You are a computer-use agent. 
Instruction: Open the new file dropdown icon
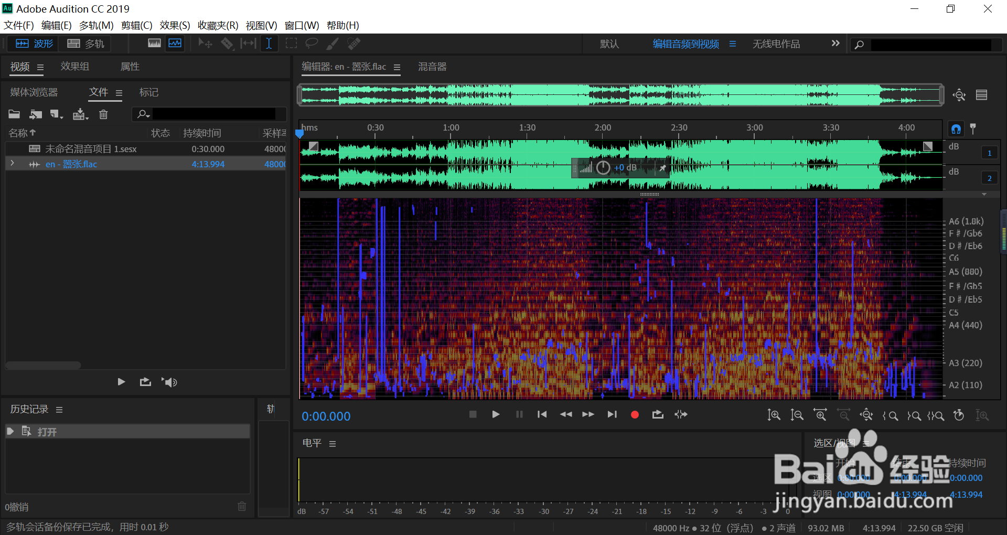(x=56, y=114)
